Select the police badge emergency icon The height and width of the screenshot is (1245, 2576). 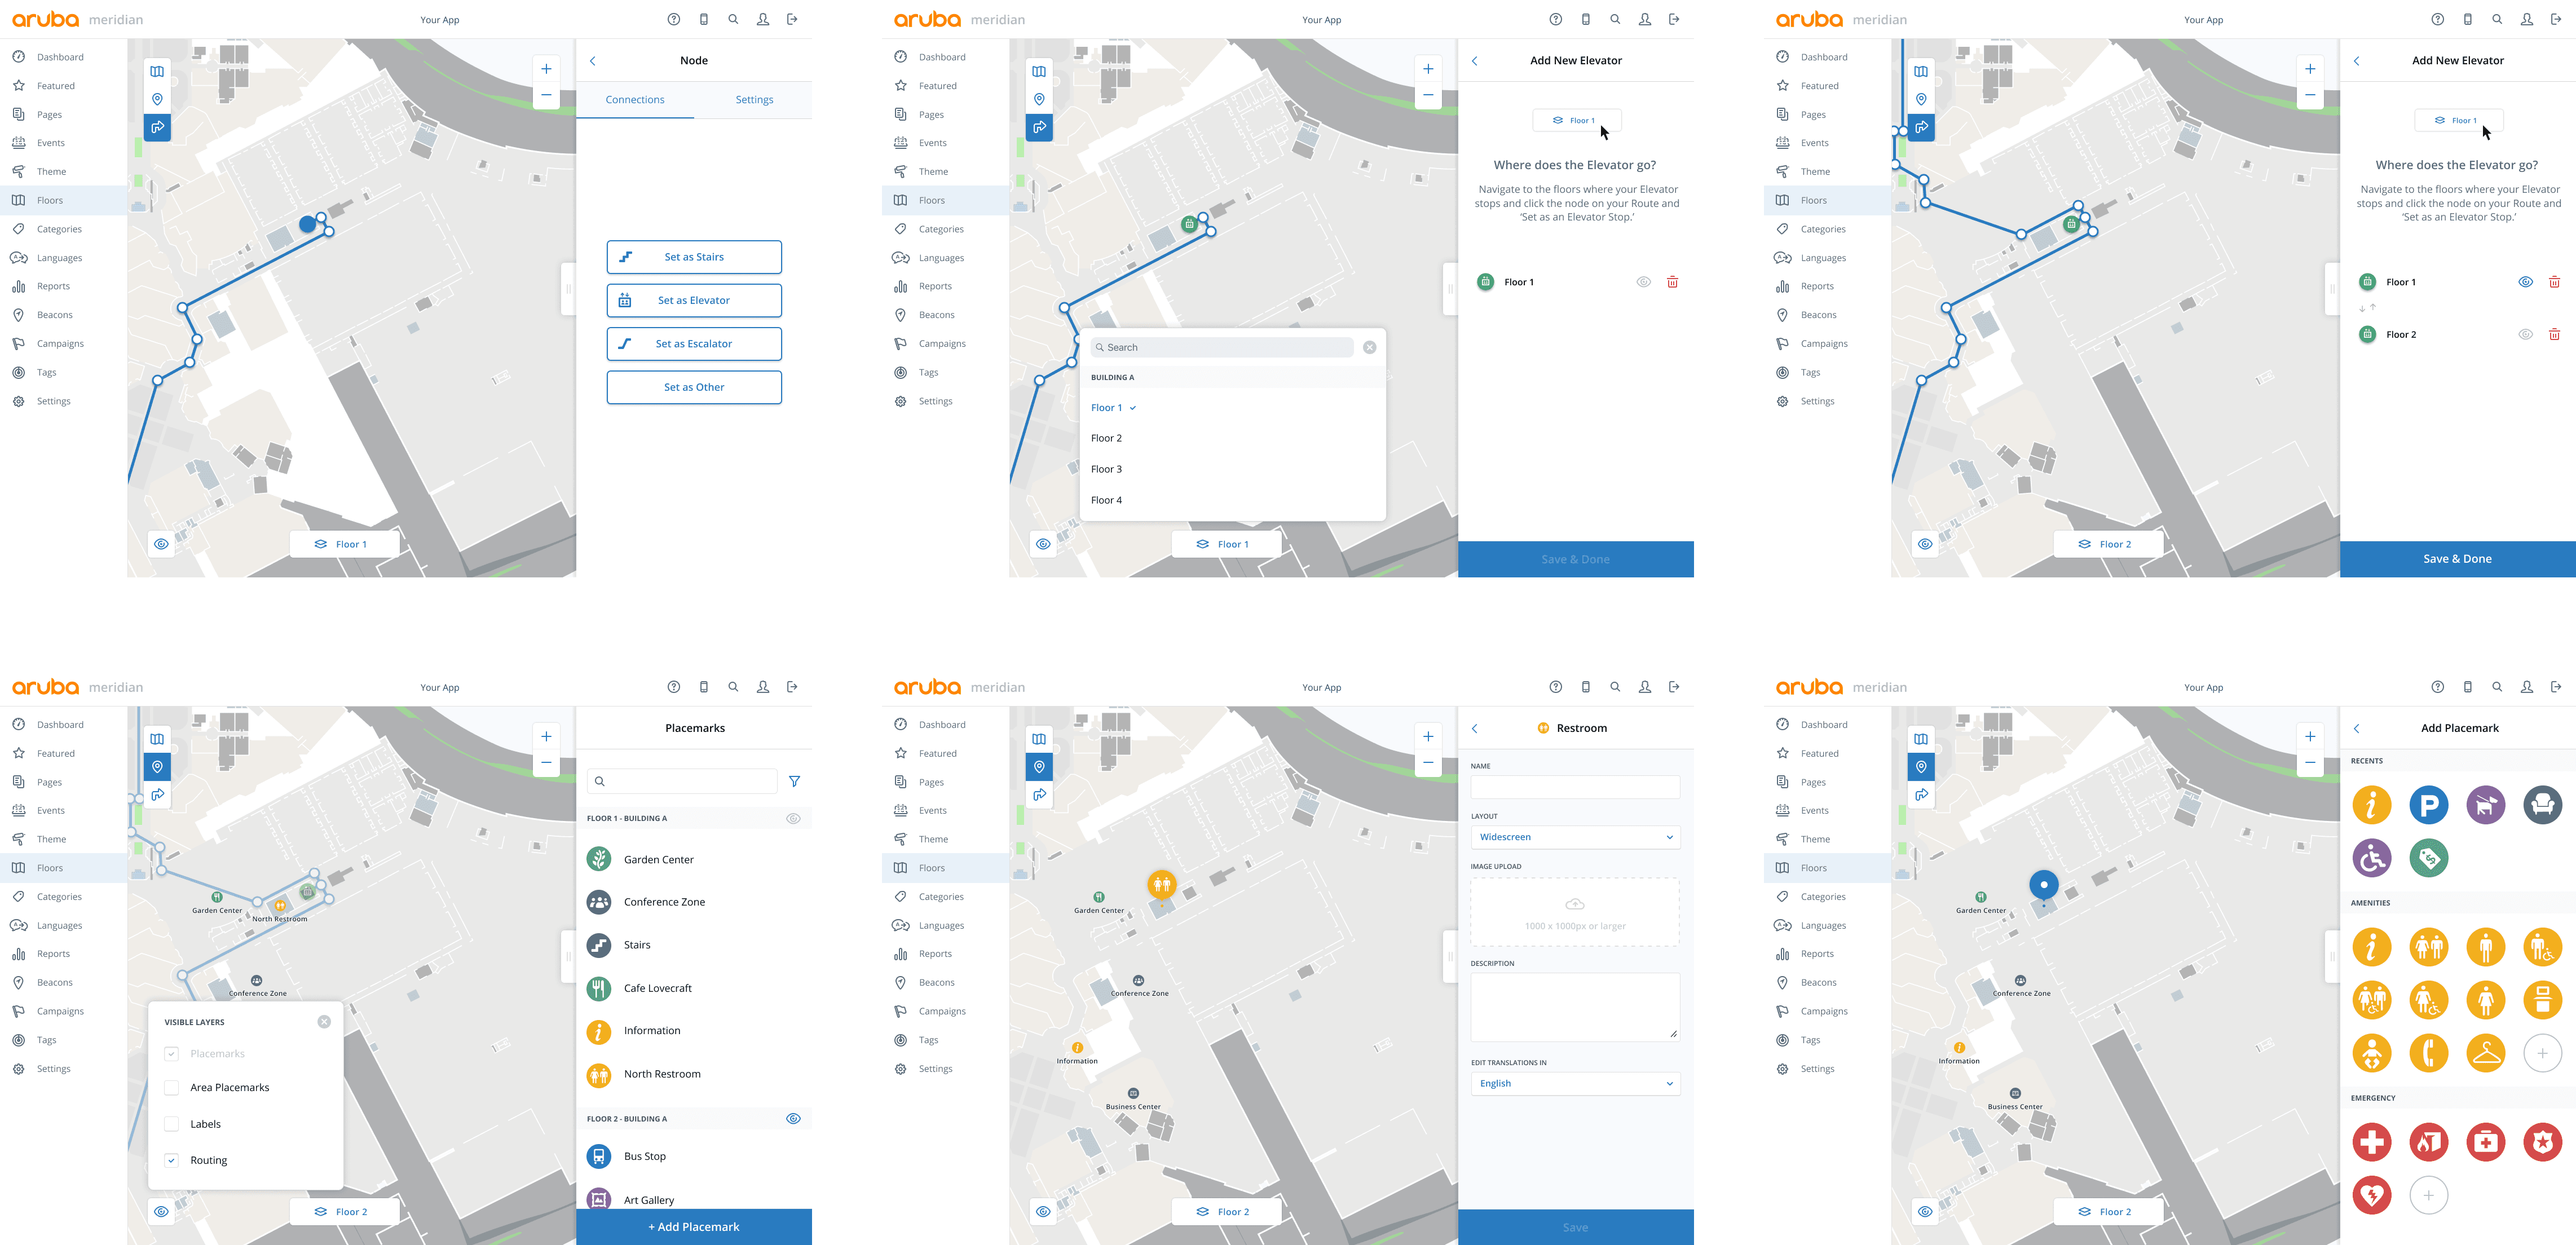point(2542,1142)
